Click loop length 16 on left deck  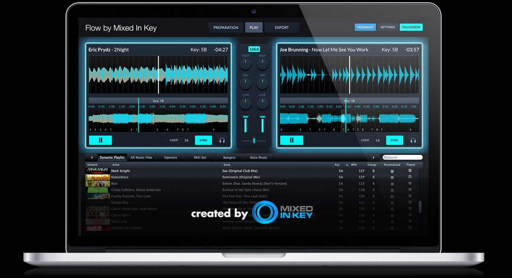click(186, 140)
